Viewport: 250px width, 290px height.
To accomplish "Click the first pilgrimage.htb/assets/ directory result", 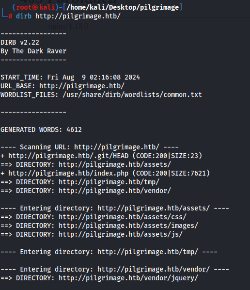I will [x=115, y=164].
